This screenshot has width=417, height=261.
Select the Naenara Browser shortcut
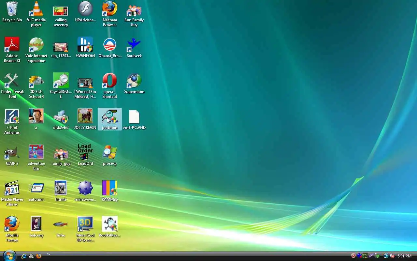pyautogui.click(x=110, y=14)
